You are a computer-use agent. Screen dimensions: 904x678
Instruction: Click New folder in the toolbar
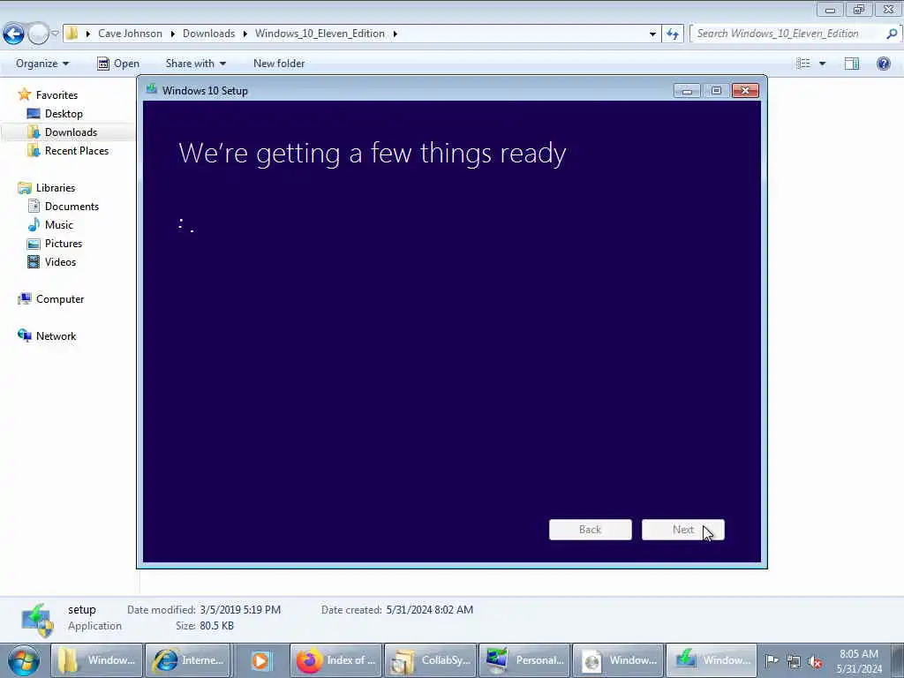(279, 64)
